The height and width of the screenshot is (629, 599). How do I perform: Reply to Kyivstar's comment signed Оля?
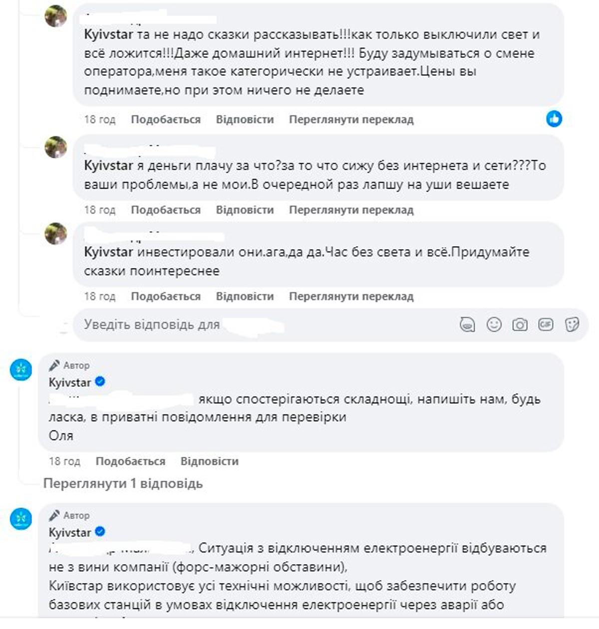209,461
